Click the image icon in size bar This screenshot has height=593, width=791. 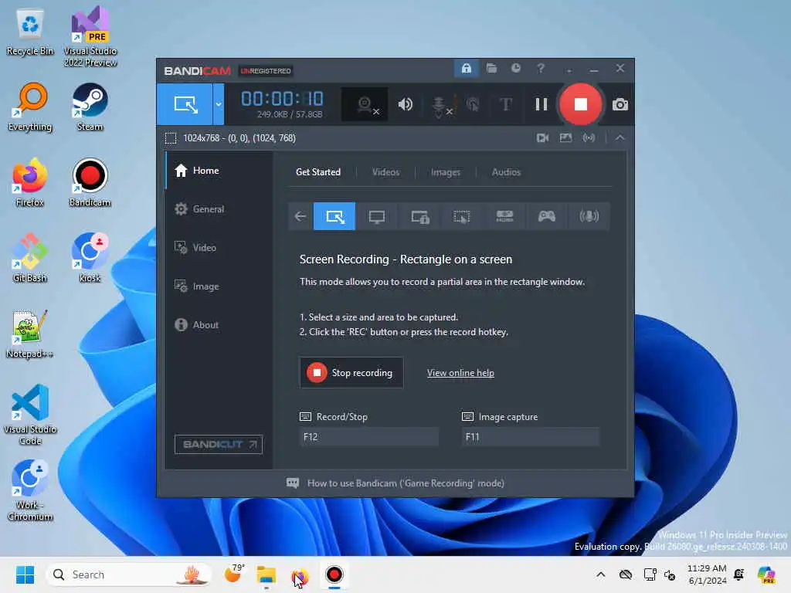[x=565, y=137]
